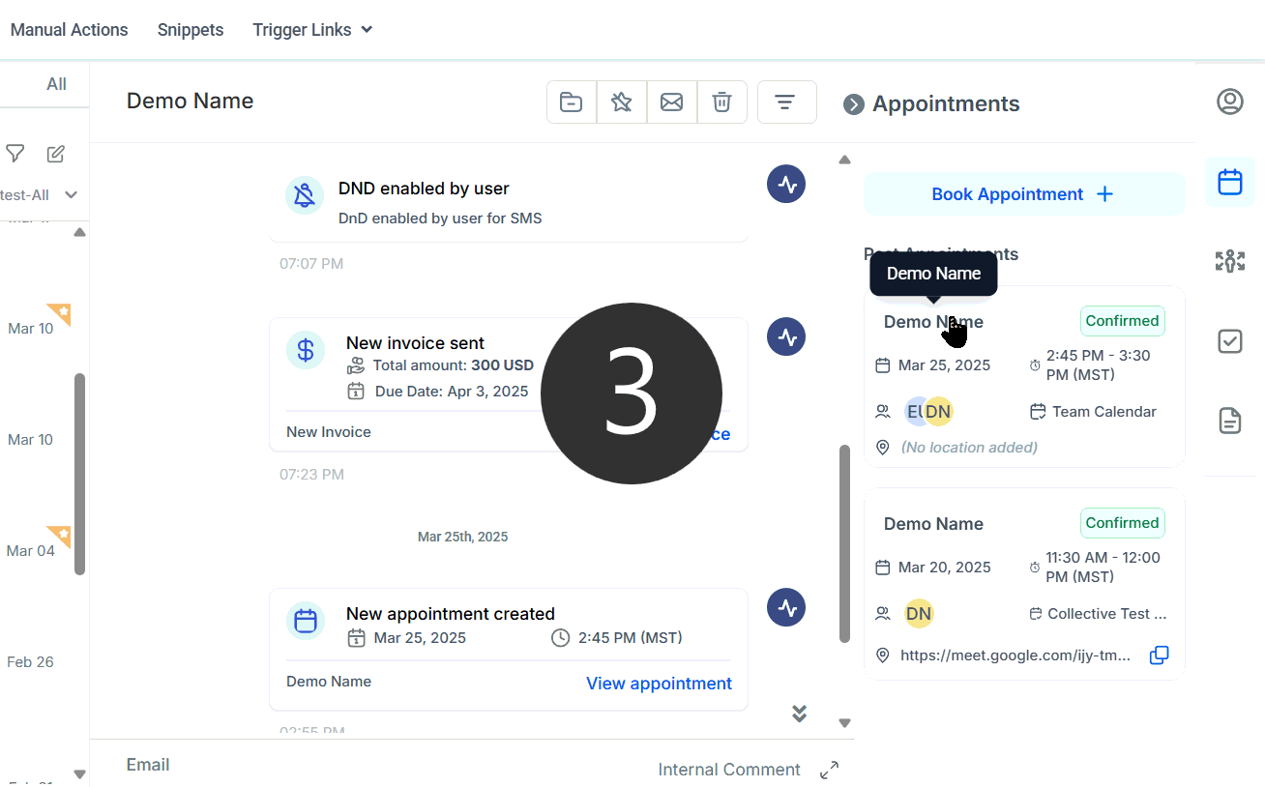Open the tasks checkmark sidebar icon
1265x787 pixels.
[1229, 341]
